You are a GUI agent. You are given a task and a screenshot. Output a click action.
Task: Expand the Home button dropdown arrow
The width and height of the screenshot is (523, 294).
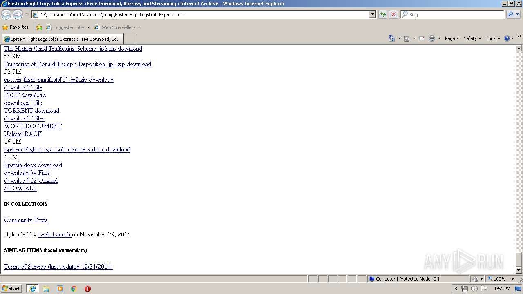(399, 38)
